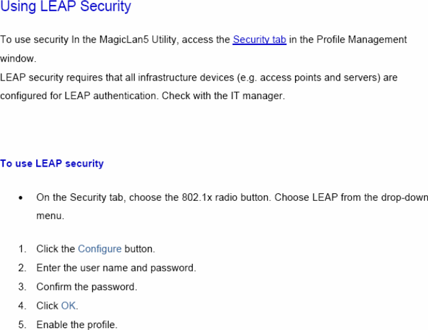Click the word menu under the bullet
428x330 pixels.
[x=50, y=216]
